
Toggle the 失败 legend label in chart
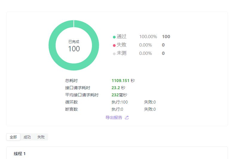coord(122,45)
